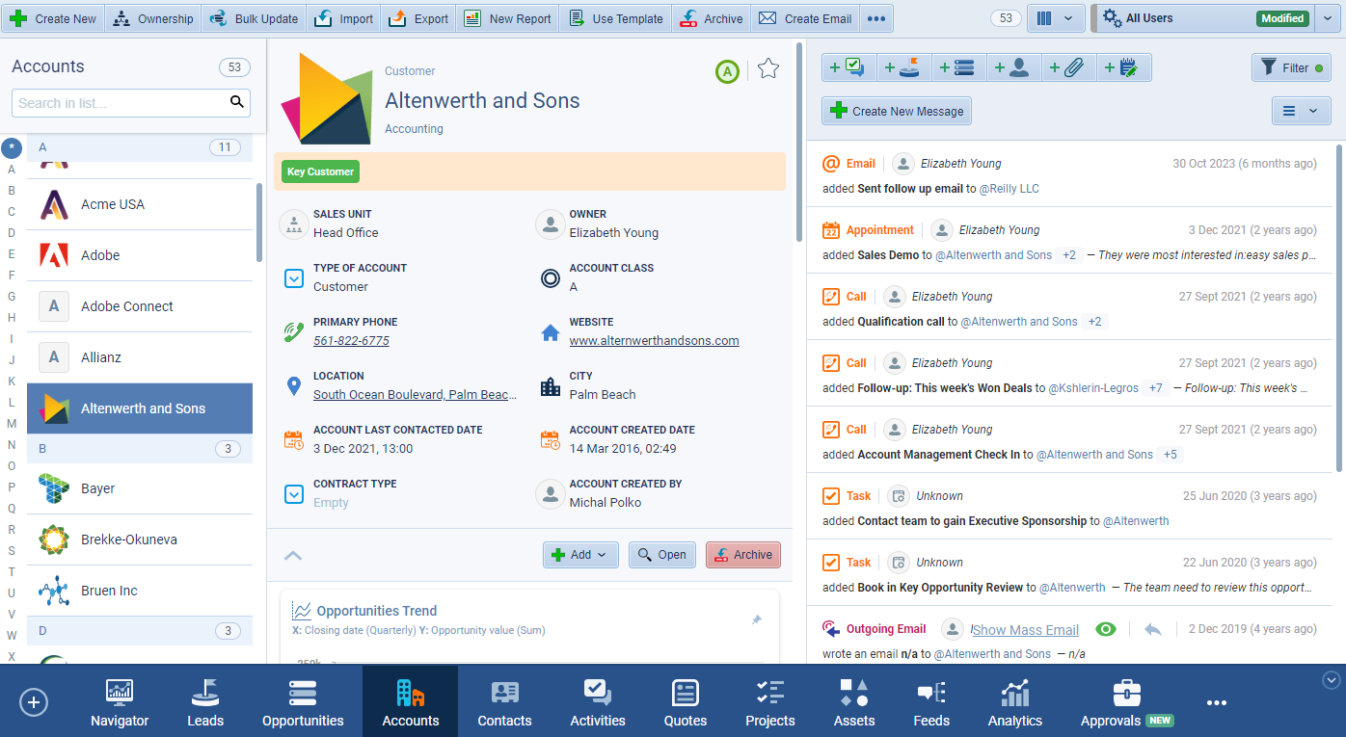1346x737 pixels.
Task: Collapse the account details with the chevron
Action: tap(293, 555)
